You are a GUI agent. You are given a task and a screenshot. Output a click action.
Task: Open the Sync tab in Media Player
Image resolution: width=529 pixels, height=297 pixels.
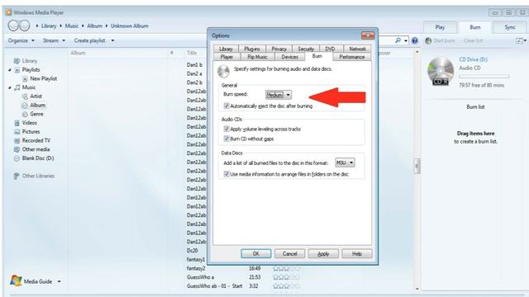click(510, 27)
